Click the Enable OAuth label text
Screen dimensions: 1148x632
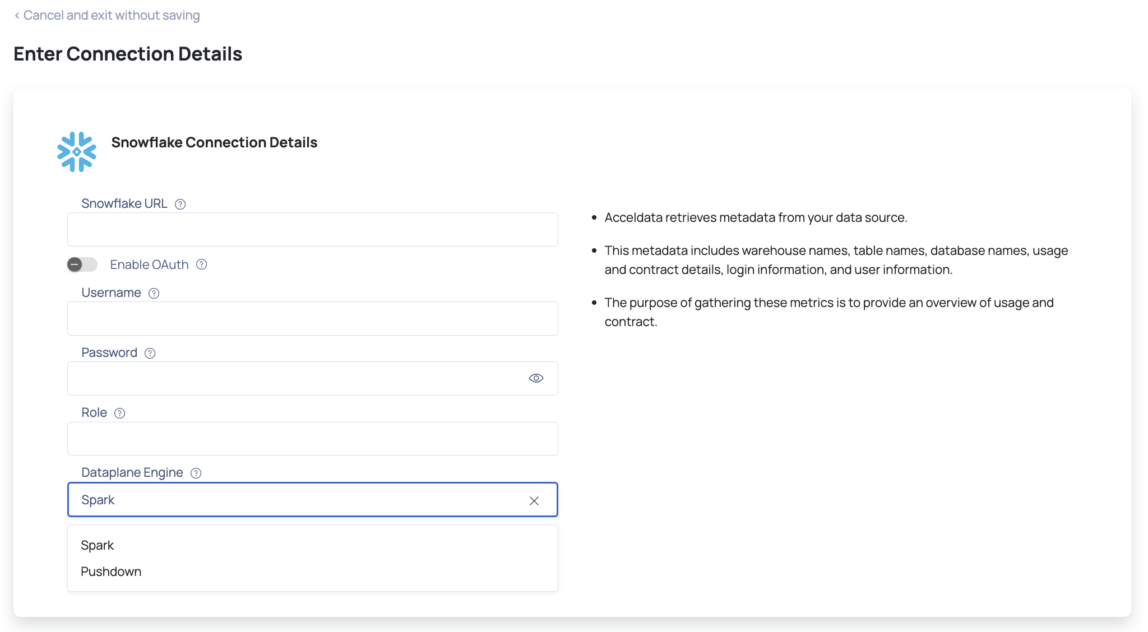(x=149, y=264)
